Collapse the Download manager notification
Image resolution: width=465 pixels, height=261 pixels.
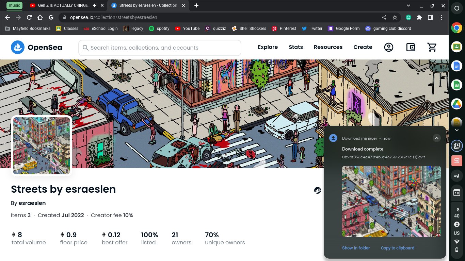436,138
